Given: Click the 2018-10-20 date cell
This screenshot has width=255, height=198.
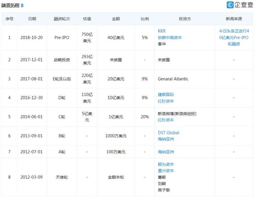Looking at the screenshot, I should [32, 37].
